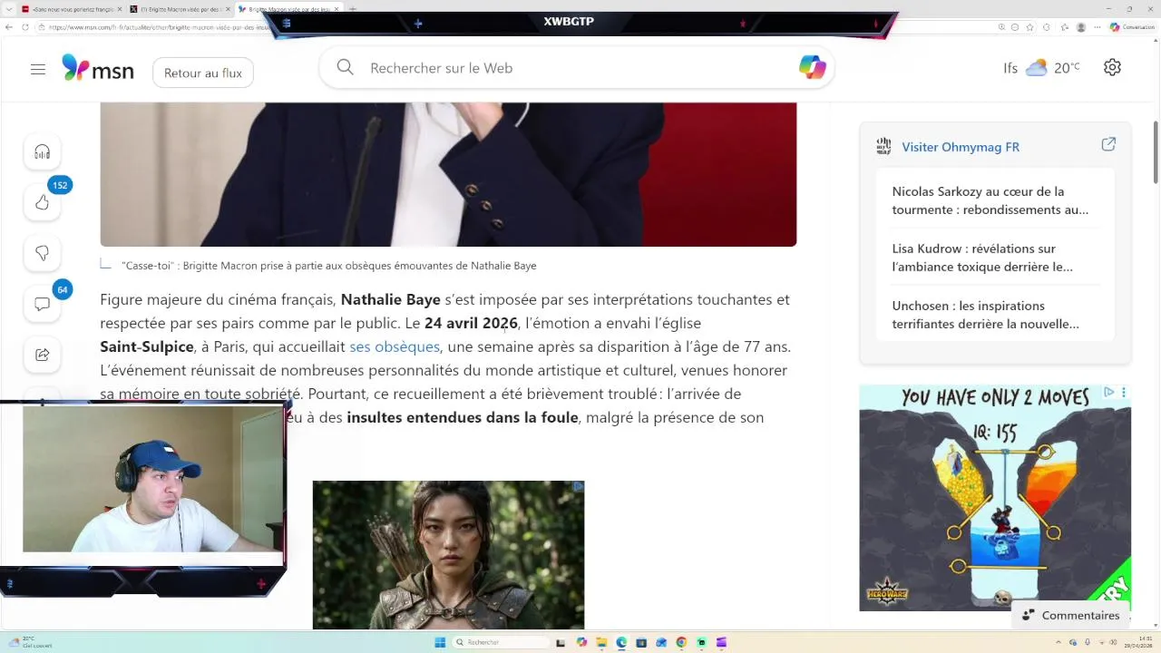This screenshot has height=653, width=1161.
Task: Open Microsoft Store from taskbar
Action: pos(641,642)
